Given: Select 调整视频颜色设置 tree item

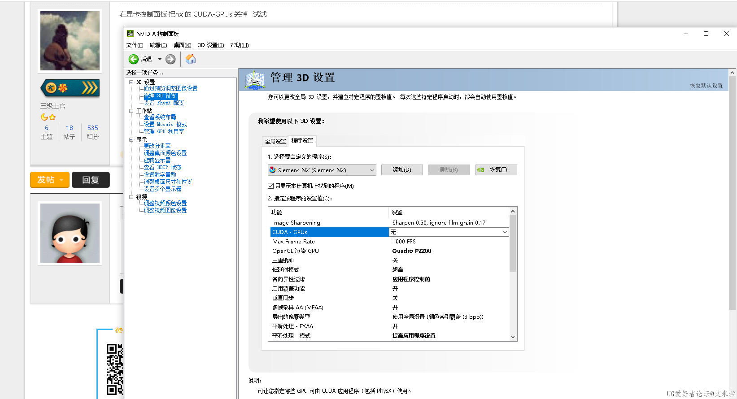Looking at the screenshot, I should [x=165, y=204].
